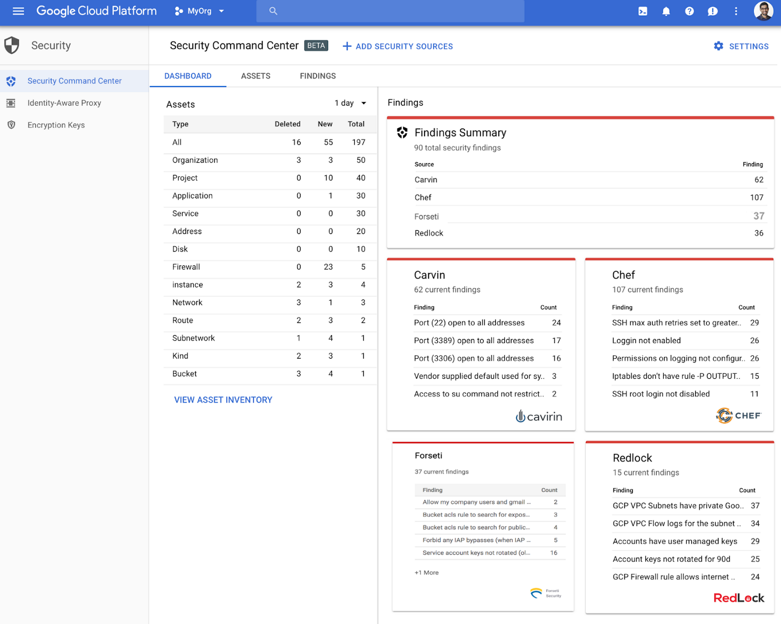Open Settings link

[x=741, y=46]
